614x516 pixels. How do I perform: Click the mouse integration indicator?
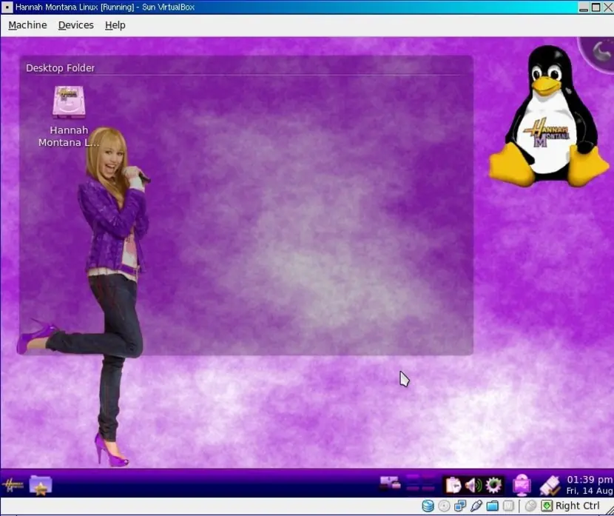[x=530, y=506]
